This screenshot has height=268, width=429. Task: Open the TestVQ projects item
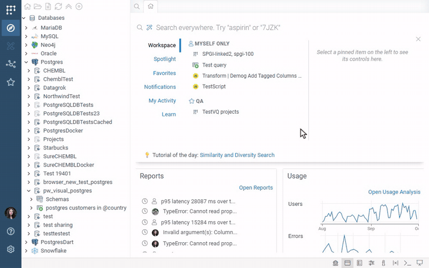click(220, 112)
